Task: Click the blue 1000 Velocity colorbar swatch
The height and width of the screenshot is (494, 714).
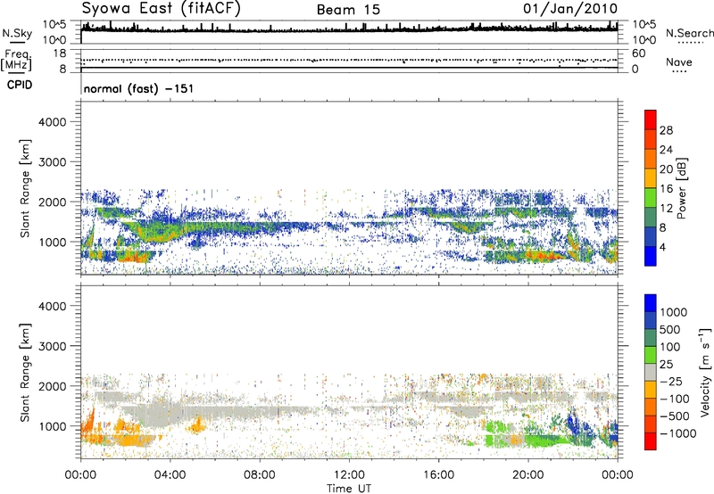Action: click(x=651, y=303)
